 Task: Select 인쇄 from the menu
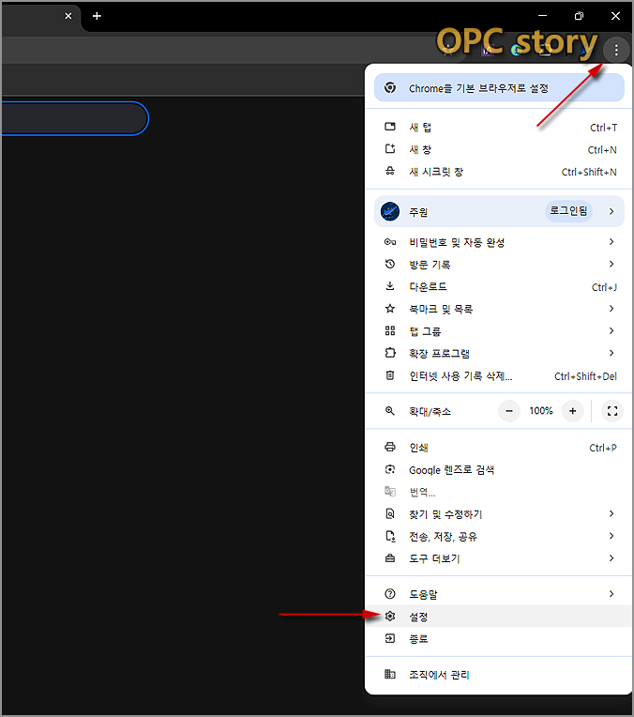coord(499,448)
